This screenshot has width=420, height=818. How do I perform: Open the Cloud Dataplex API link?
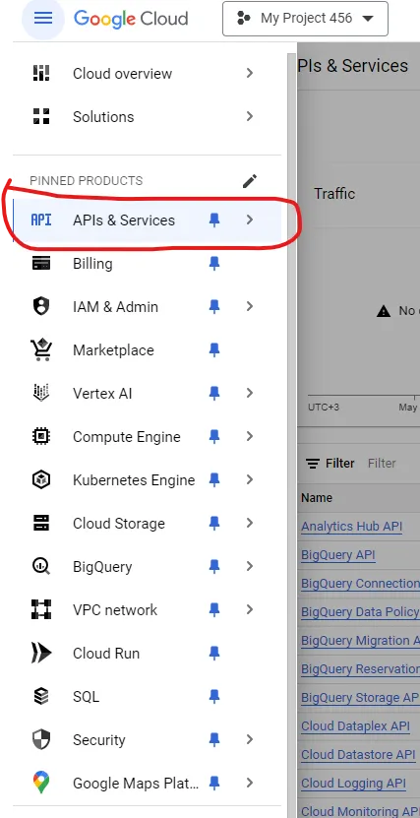pos(355,726)
